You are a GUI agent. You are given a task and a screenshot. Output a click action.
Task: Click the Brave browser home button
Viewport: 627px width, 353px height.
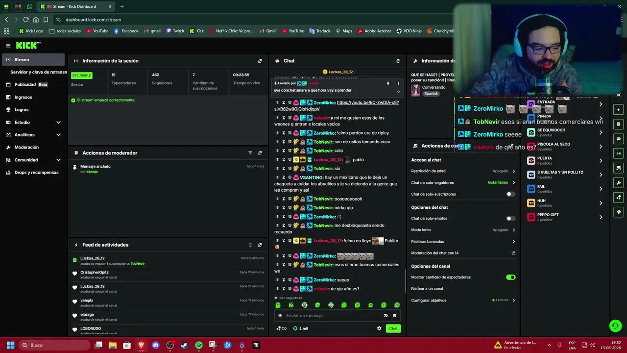point(36,20)
